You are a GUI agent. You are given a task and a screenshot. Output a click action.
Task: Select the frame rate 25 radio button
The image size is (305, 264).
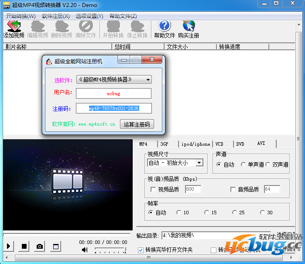click(x=234, y=212)
